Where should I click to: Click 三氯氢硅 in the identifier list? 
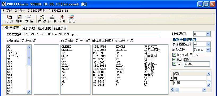(151, 46)
